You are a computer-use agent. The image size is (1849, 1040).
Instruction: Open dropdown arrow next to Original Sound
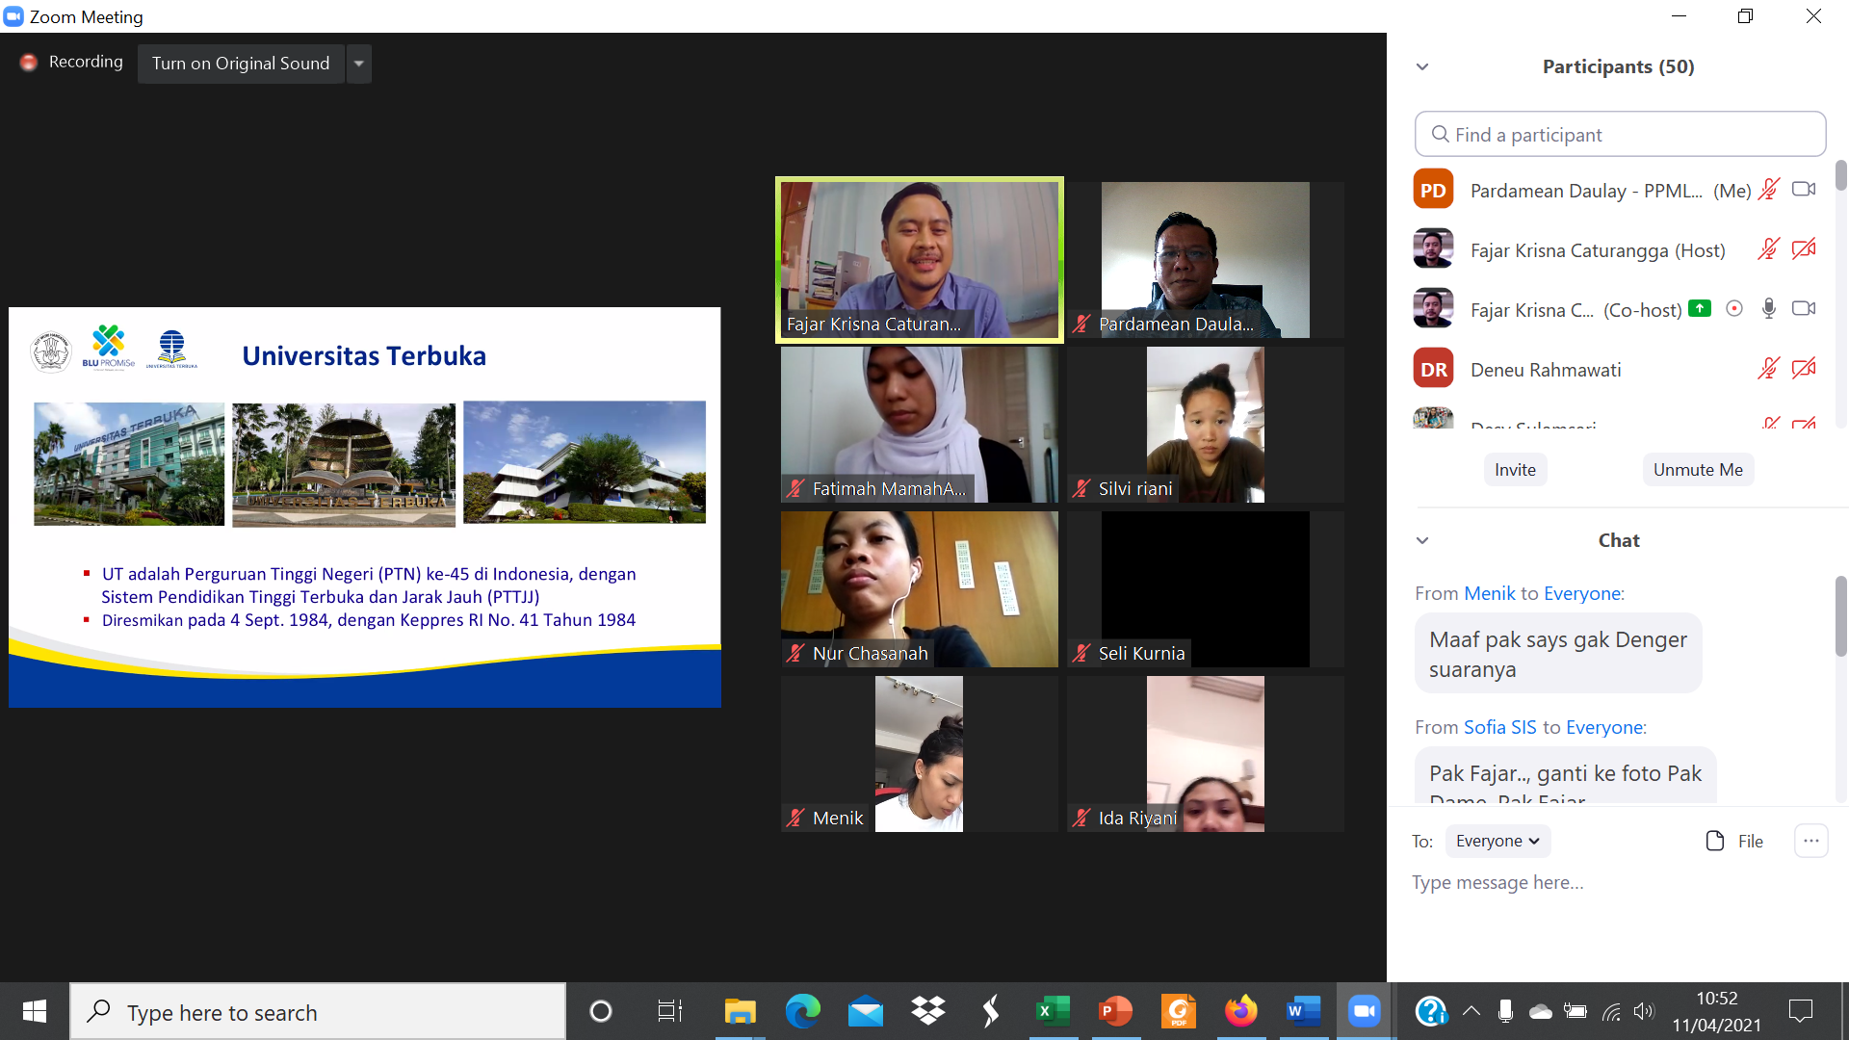point(358,64)
